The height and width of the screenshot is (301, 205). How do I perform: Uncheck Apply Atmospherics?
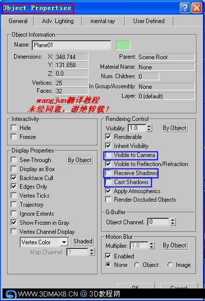[x=108, y=191]
